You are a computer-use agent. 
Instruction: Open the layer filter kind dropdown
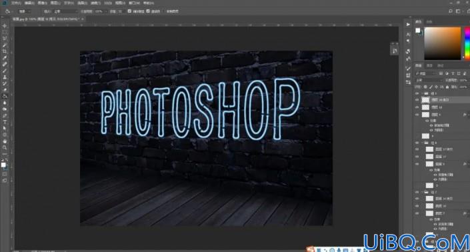425,73
